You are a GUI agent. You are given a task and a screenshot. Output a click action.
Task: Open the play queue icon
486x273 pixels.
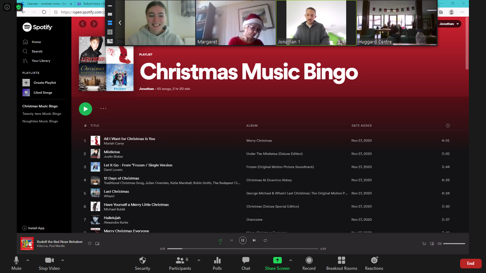pyautogui.click(x=424, y=243)
